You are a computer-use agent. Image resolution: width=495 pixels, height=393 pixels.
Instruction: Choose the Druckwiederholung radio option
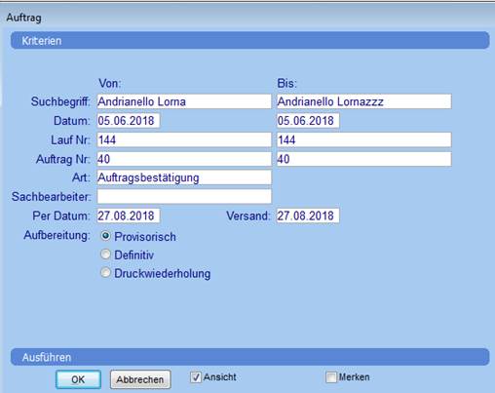105,272
